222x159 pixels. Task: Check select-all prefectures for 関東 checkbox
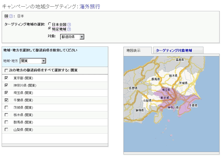click(6, 70)
